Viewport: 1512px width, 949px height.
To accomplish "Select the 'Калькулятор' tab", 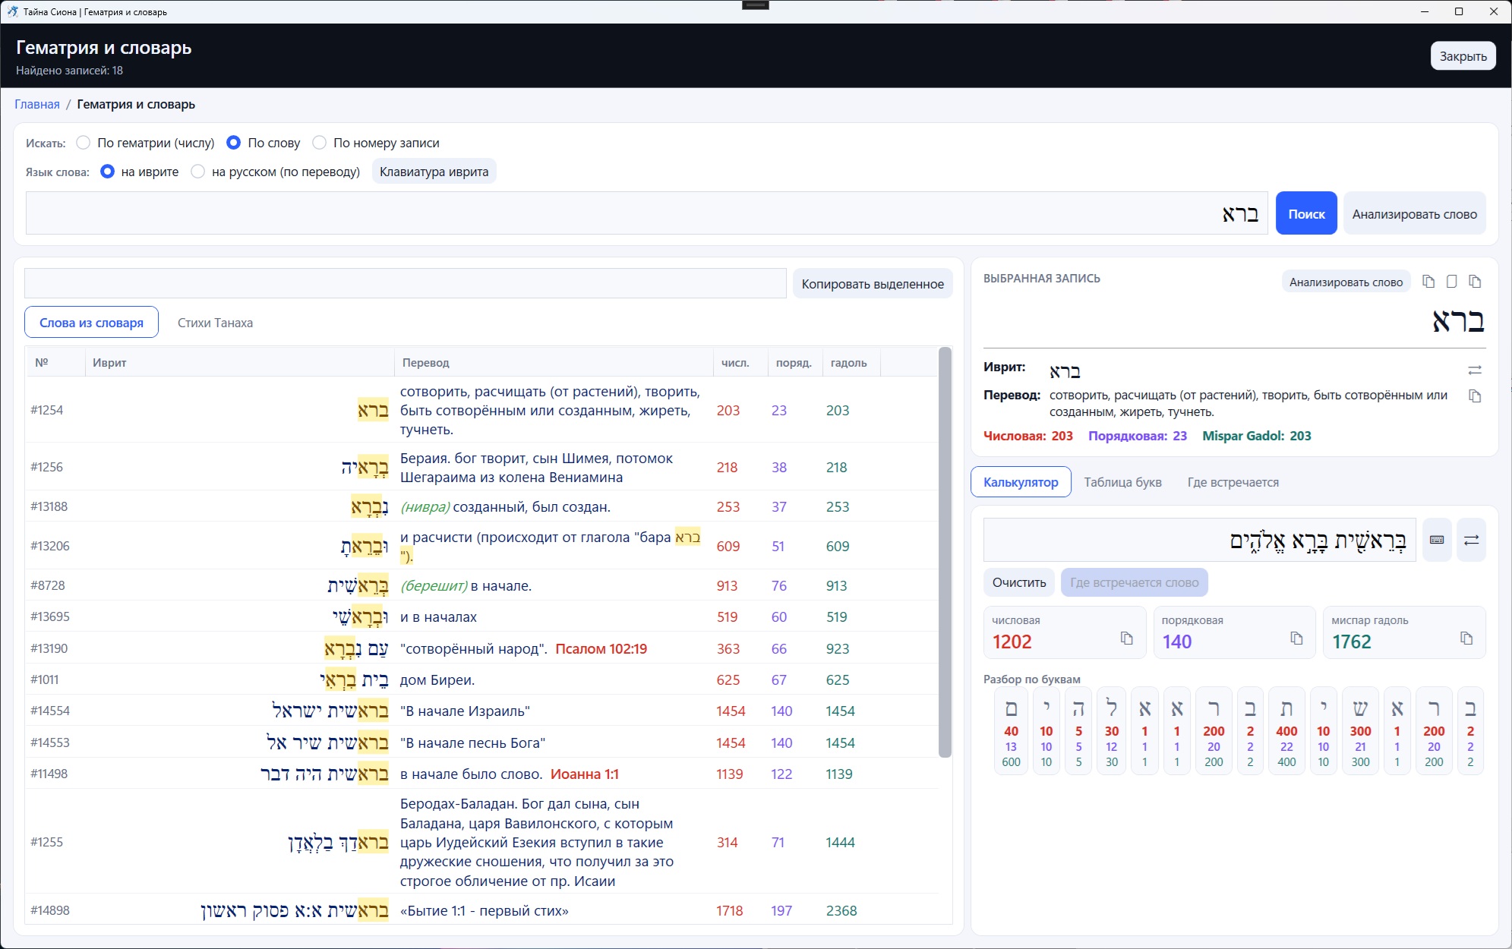I will point(1021,482).
